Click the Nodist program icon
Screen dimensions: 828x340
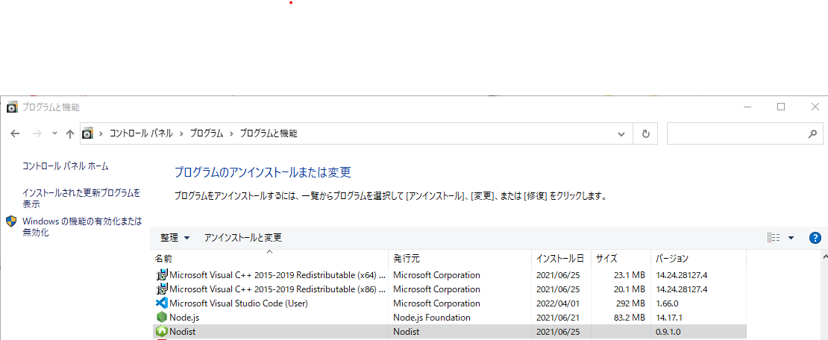pyautogui.click(x=162, y=332)
